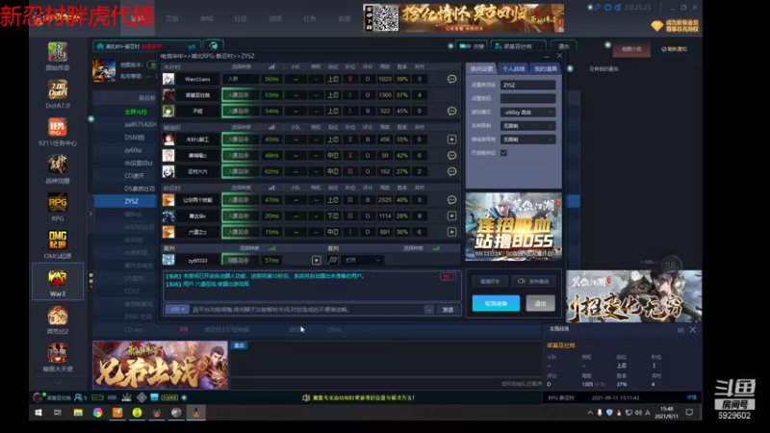
Task: Open File Explorer from the Windows taskbar
Action: (x=78, y=413)
